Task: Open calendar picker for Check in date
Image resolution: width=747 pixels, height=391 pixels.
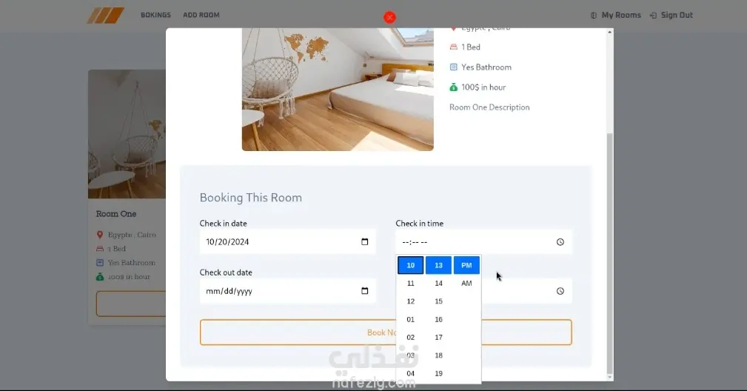Action: click(364, 242)
